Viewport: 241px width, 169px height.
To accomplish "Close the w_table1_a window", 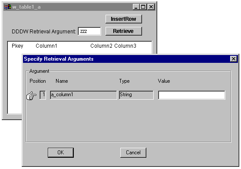I will 151,7.
